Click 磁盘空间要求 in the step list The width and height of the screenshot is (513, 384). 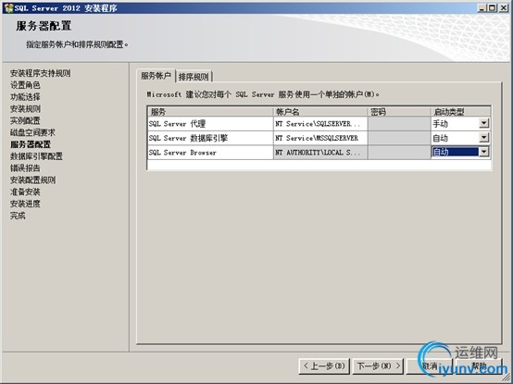(x=32, y=132)
